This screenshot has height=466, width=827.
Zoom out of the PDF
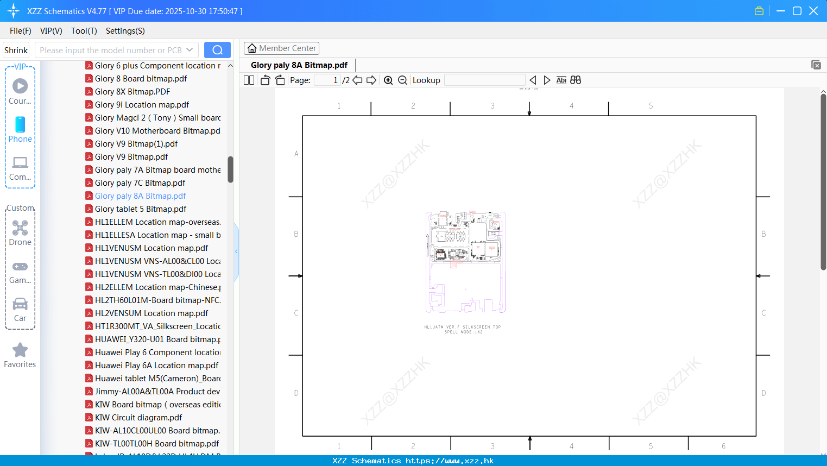[402, 80]
